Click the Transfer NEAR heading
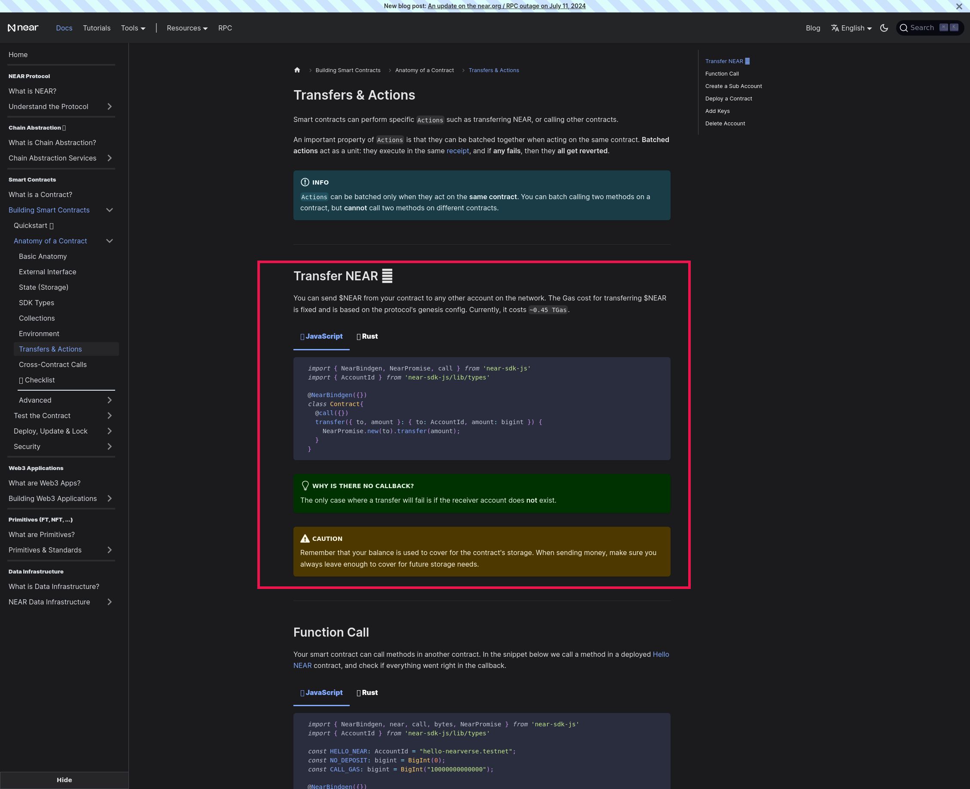 (x=342, y=276)
